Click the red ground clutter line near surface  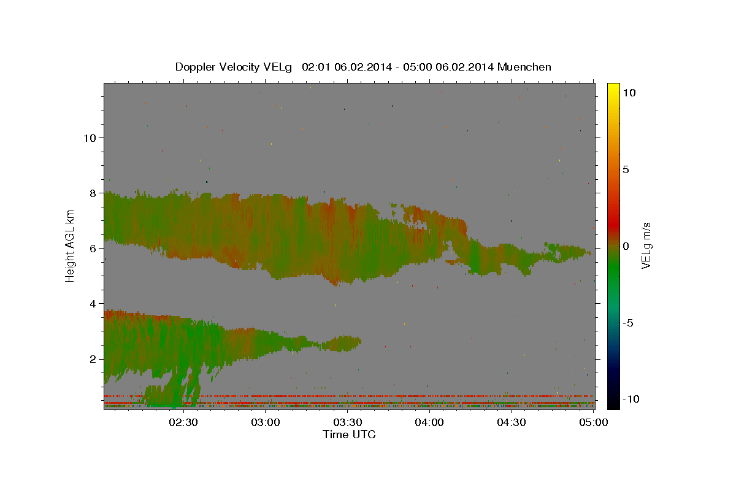(x=349, y=396)
